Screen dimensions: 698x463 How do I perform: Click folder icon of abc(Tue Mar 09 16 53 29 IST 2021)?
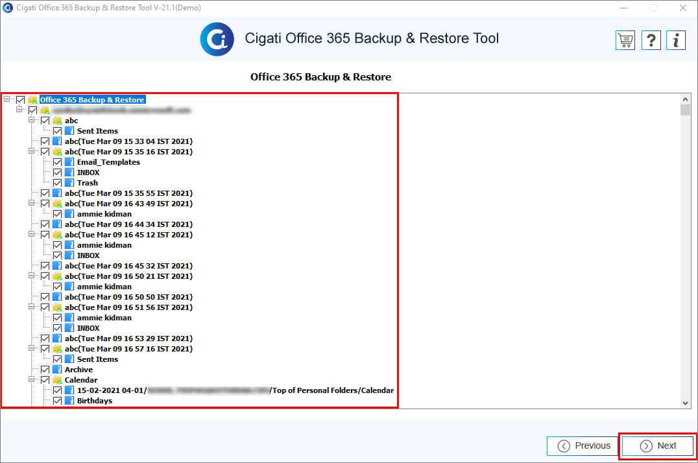pyautogui.click(x=57, y=338)
